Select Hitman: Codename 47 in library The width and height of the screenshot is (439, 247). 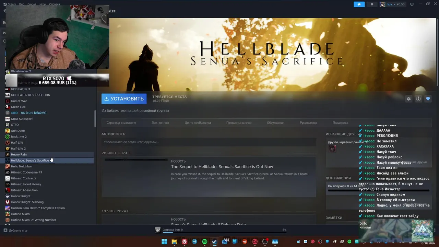[x=26, y=172]
